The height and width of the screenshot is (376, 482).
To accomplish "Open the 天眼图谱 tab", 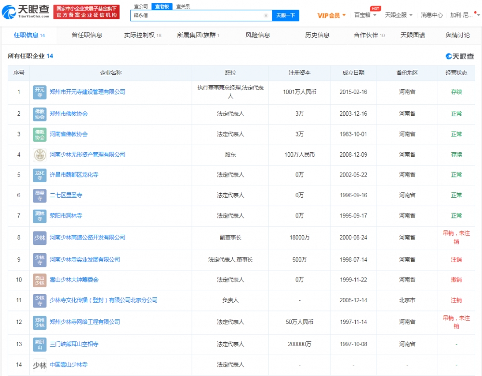I will click(x=413, y=35).
